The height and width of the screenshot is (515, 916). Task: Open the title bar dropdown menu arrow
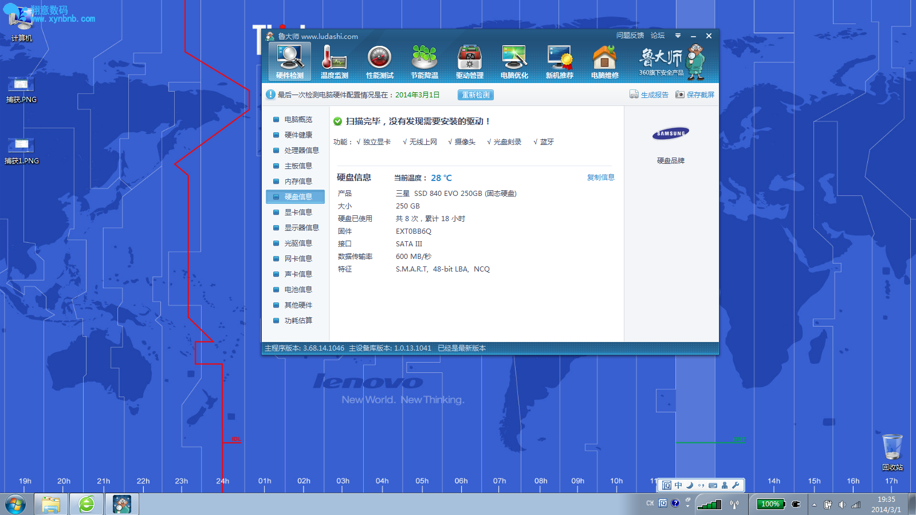pos(678,36)
